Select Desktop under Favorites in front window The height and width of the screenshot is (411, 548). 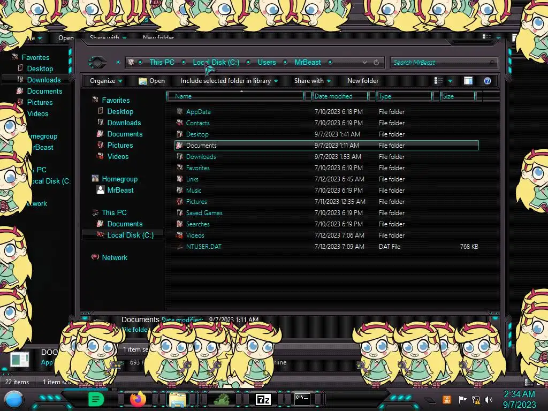(x=120, y=111)
